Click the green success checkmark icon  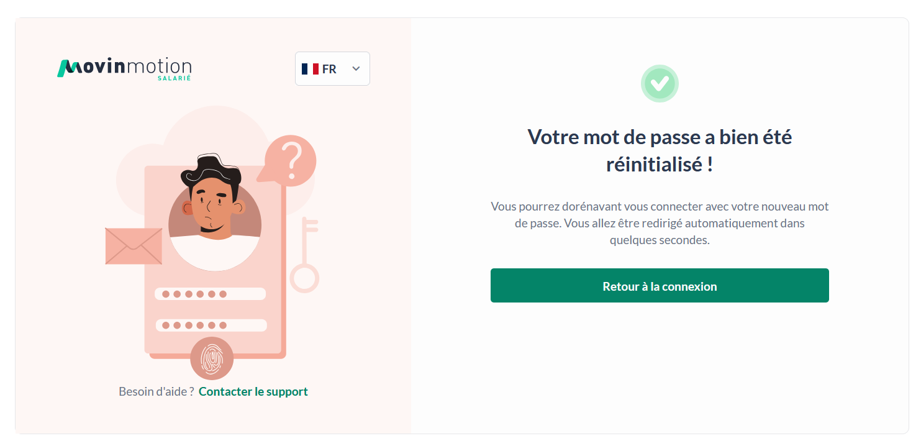click(660, 83)
